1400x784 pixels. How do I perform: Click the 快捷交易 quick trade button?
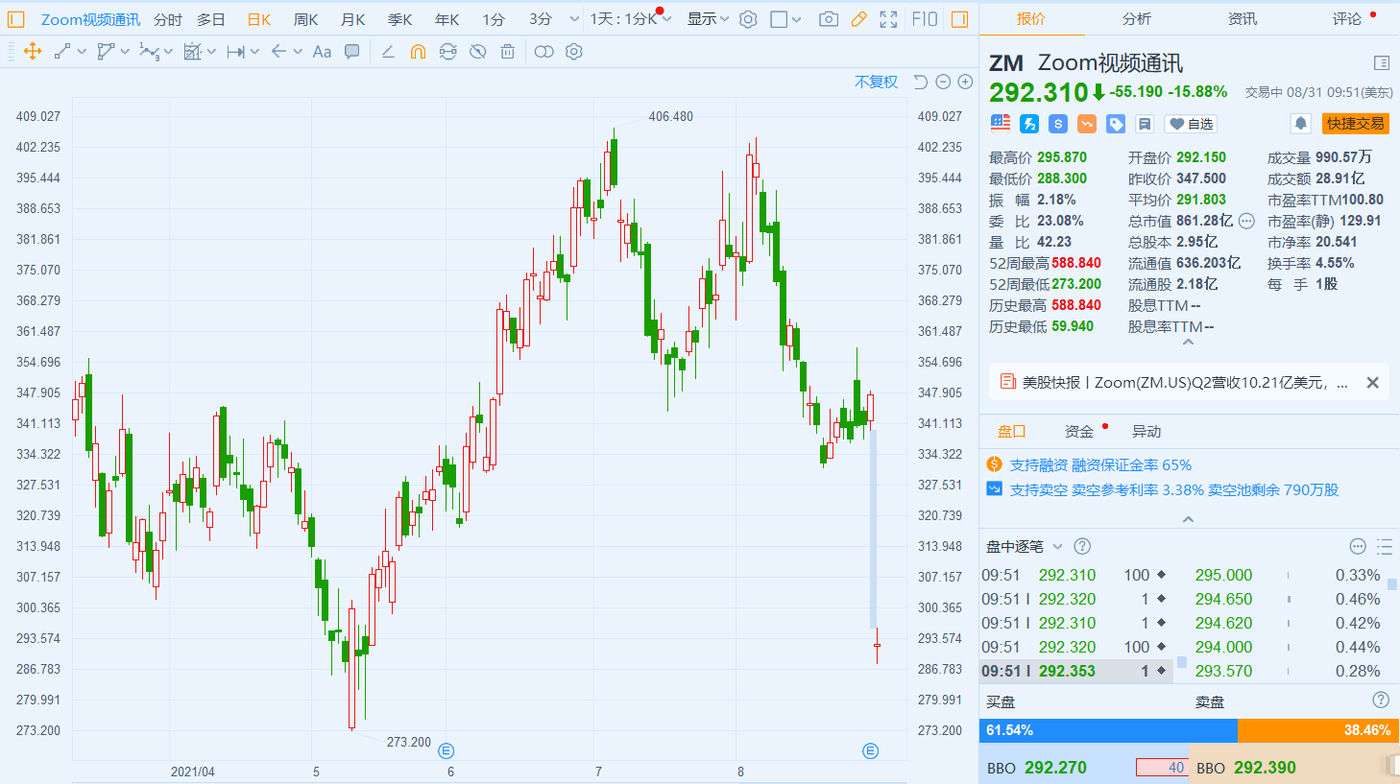[1356, 124]
